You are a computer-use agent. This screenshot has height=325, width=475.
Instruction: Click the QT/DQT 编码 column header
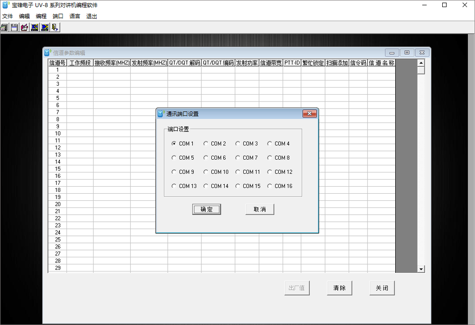click(x=218, y=63)
